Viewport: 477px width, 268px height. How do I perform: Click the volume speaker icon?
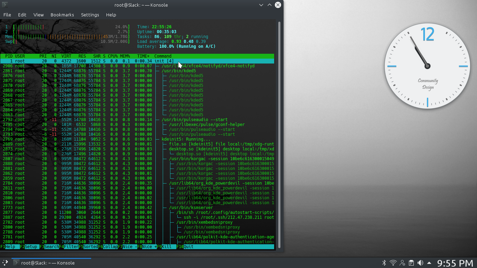point(420,263)
